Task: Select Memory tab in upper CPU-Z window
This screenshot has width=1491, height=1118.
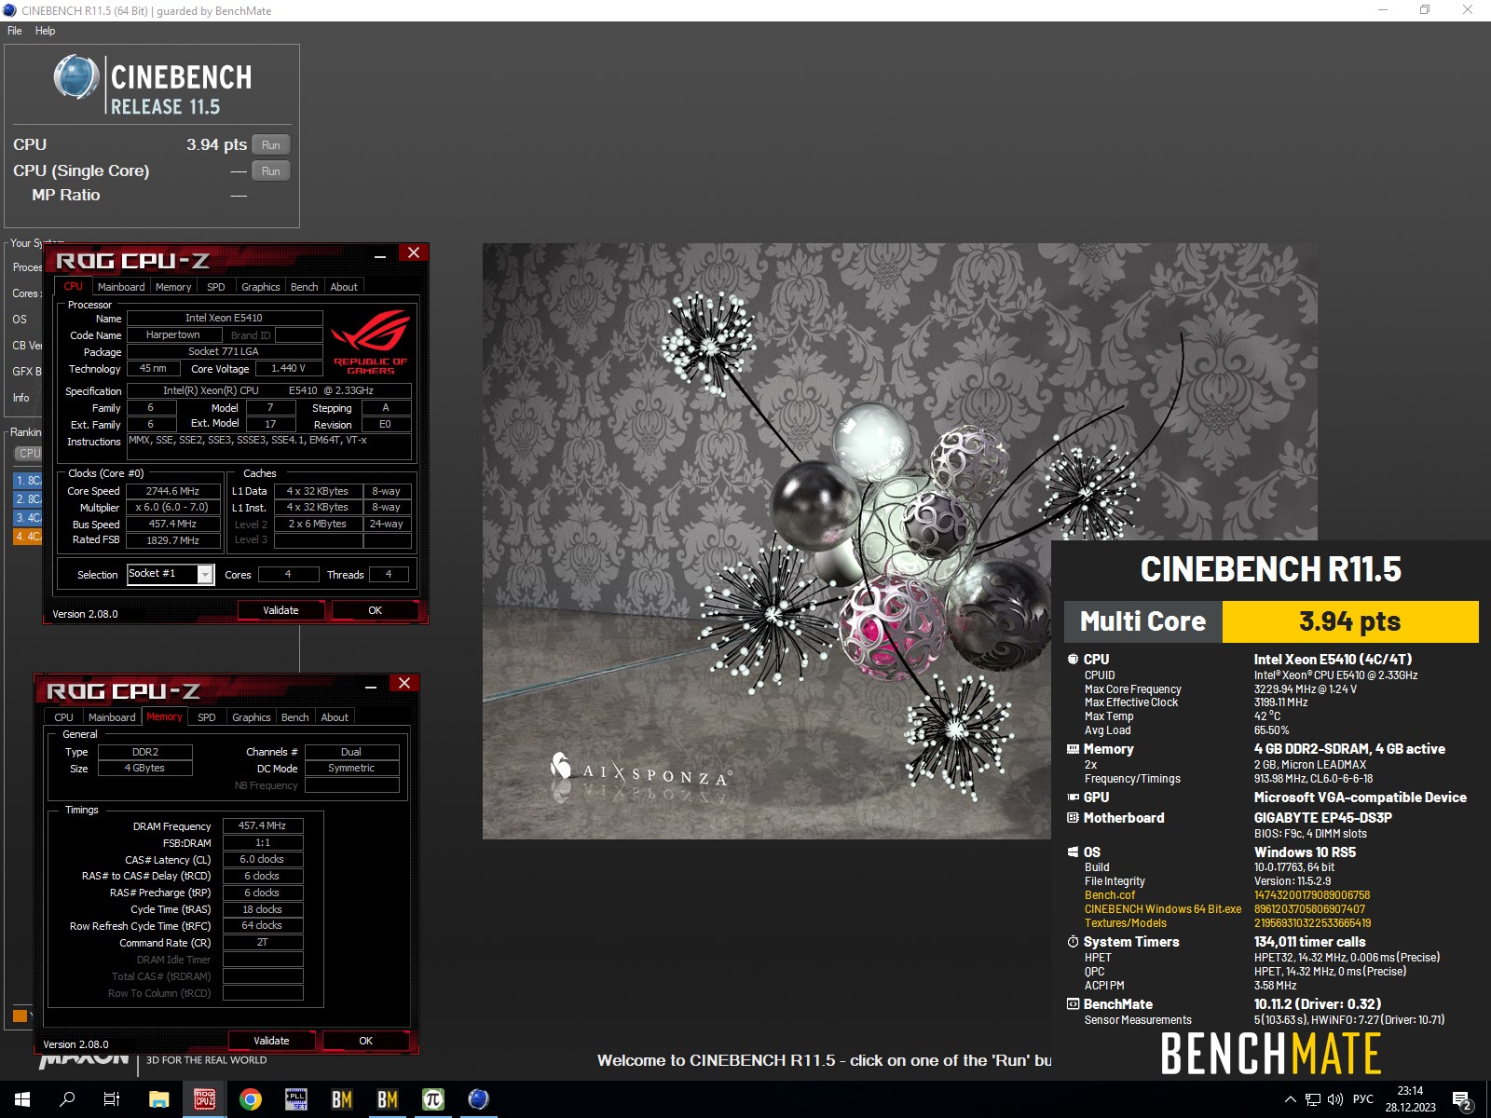Action: 173,287
